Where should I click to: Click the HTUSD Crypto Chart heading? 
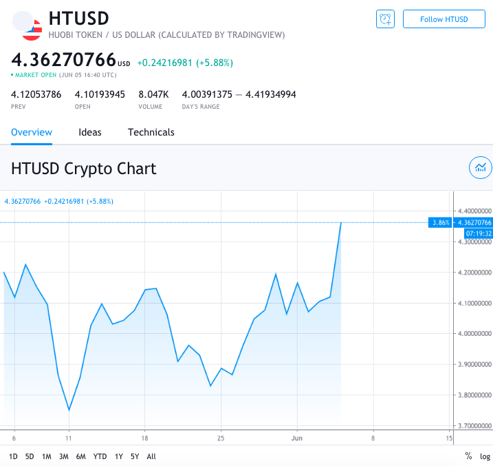pyautogui.click(x=84, y=169)
